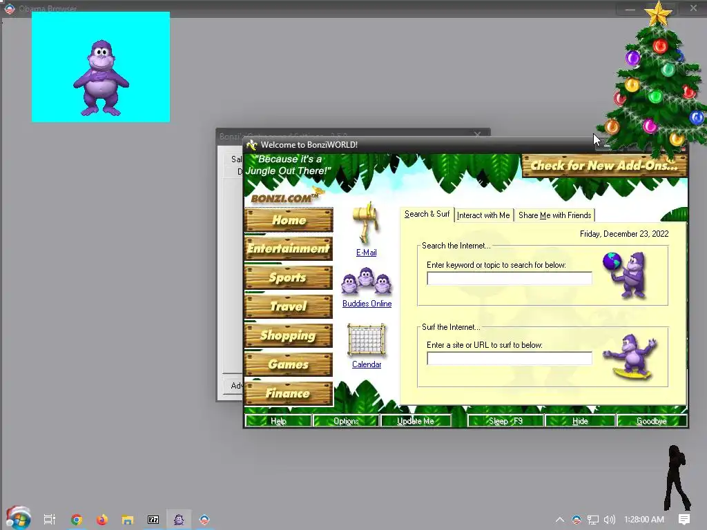707x530 pixels.
Task: Open the Windows Start orb
Action: 18,519
